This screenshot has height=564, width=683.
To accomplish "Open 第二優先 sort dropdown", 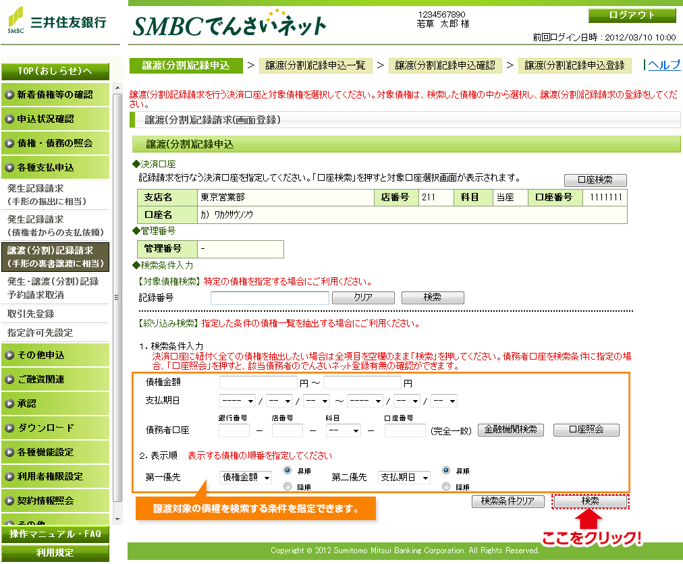I will click(404, 478).
